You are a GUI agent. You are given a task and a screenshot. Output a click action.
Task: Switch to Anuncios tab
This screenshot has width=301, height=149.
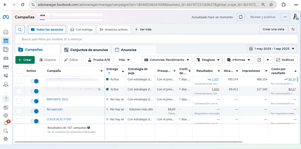click(134, 50)
